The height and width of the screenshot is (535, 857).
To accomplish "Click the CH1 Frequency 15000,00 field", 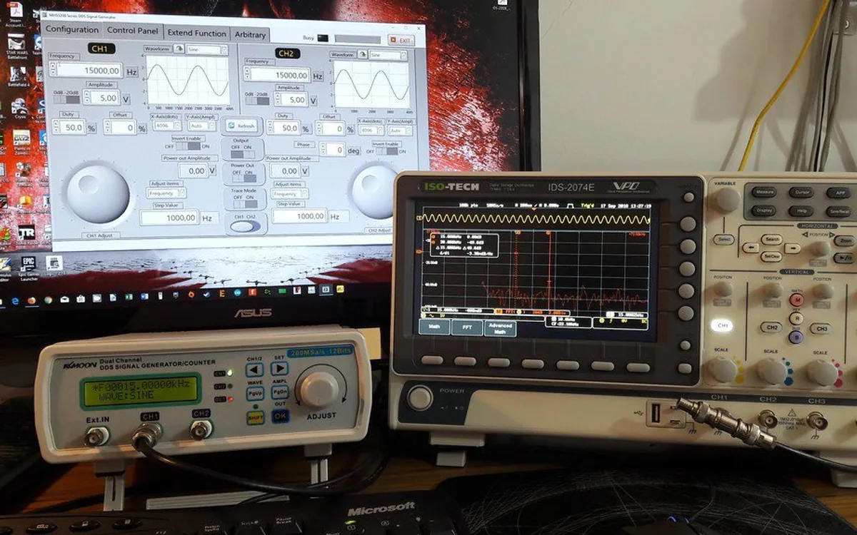I will click(89, 70).
